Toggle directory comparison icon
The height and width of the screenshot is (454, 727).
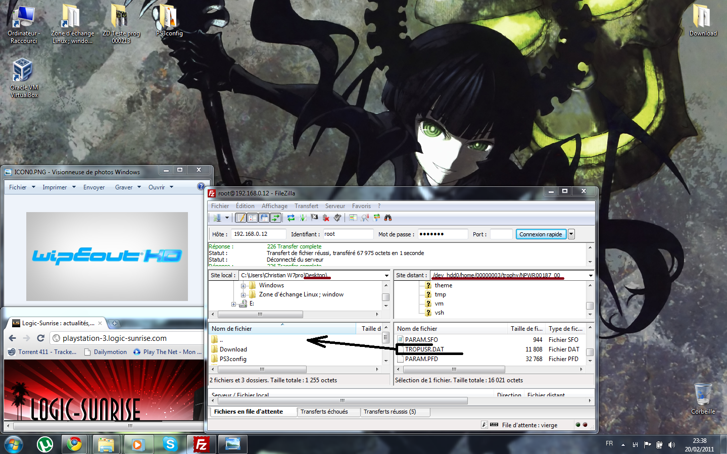tap(365, 218)
